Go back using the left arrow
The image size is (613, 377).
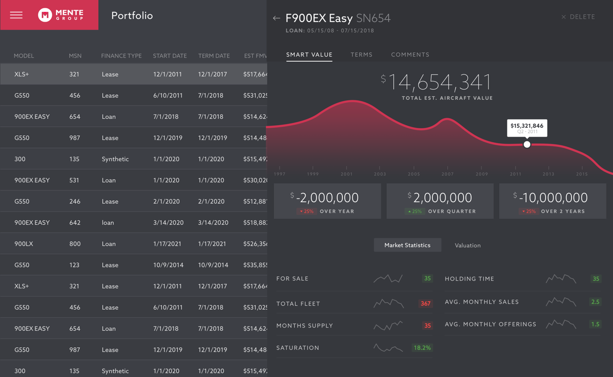(276, 18)
